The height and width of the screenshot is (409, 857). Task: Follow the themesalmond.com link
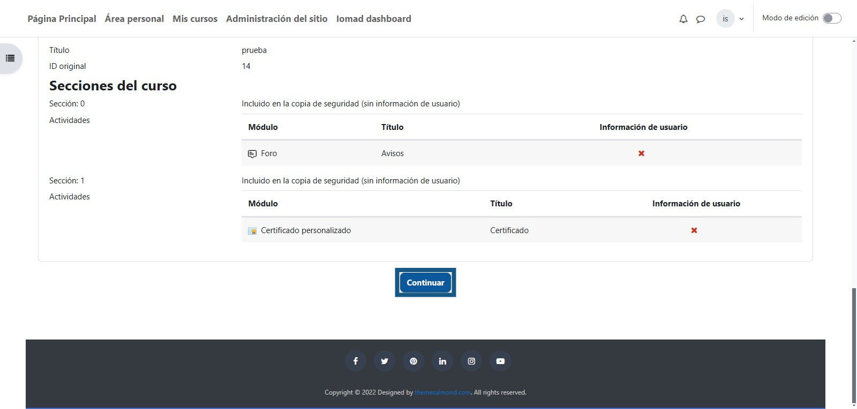tap(442, 392)
